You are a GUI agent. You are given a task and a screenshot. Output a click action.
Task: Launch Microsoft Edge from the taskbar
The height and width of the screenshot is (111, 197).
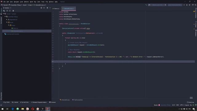13,109
